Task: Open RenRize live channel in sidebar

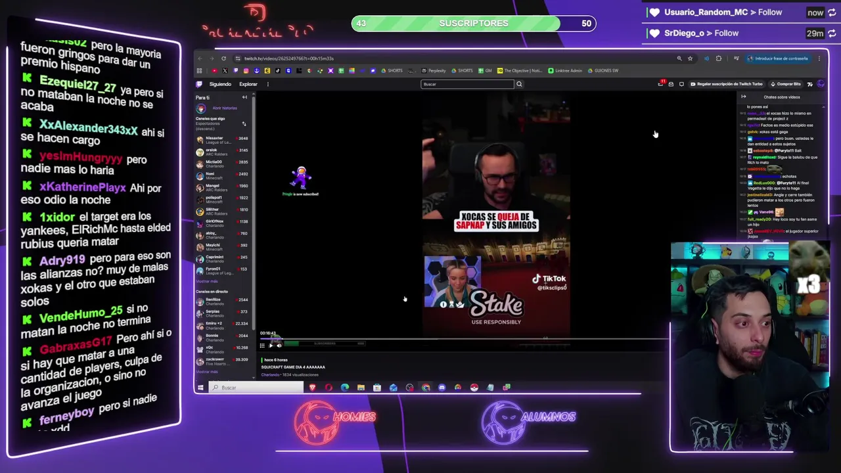Action: [x=223, y=301]
